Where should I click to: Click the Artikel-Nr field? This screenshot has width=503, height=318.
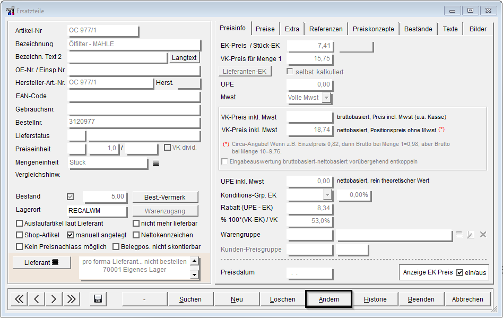click(x=103, y=31)
